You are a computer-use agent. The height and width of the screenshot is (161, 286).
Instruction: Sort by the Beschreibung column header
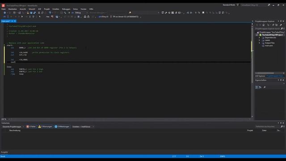[x=15, y=131]
